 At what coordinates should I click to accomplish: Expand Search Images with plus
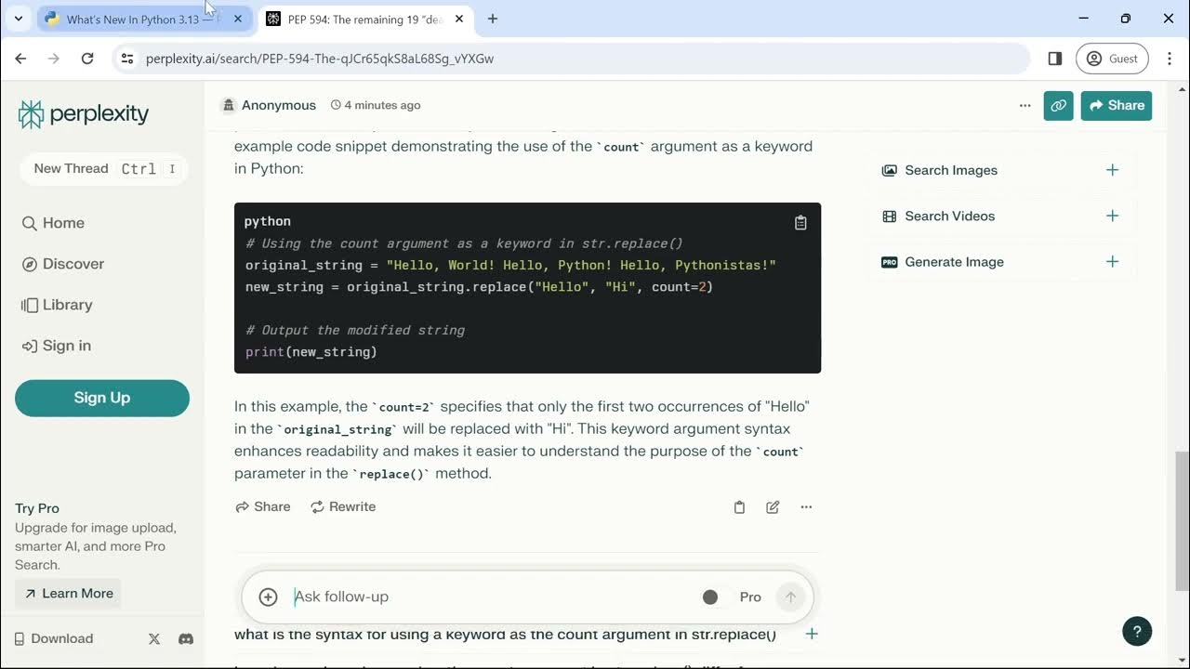tap(1112, 170)
